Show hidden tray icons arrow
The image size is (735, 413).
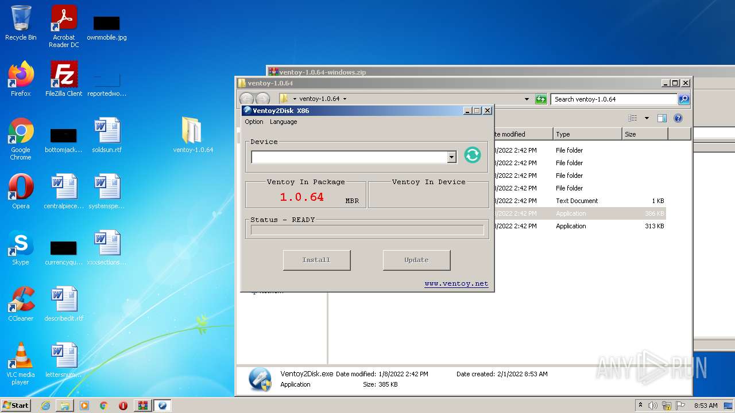(x=640, y=406)
